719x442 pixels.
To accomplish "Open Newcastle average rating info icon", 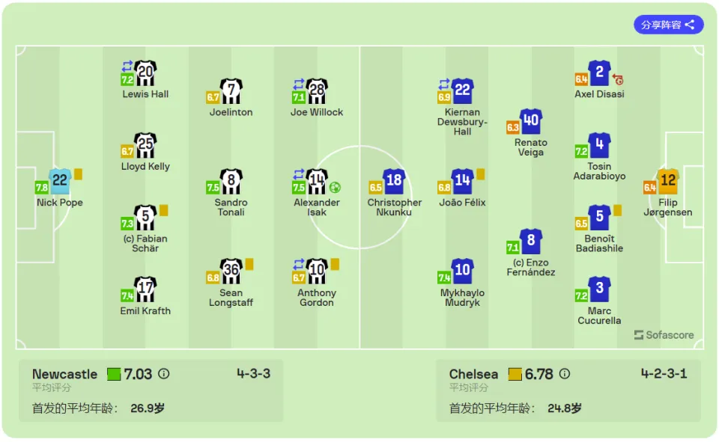I will [164, 374].
